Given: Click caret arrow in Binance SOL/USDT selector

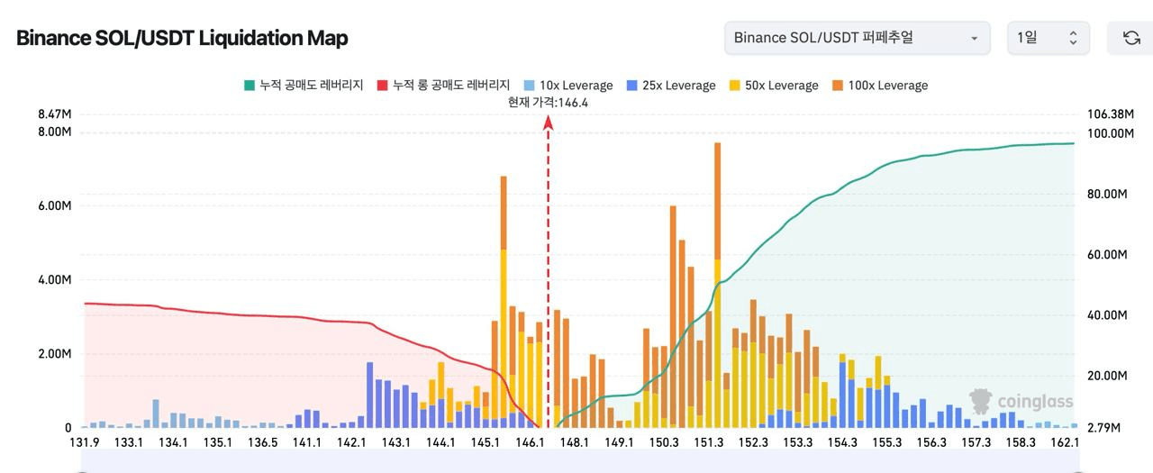Looking at the screenshot, I should [x=974, y=38].
